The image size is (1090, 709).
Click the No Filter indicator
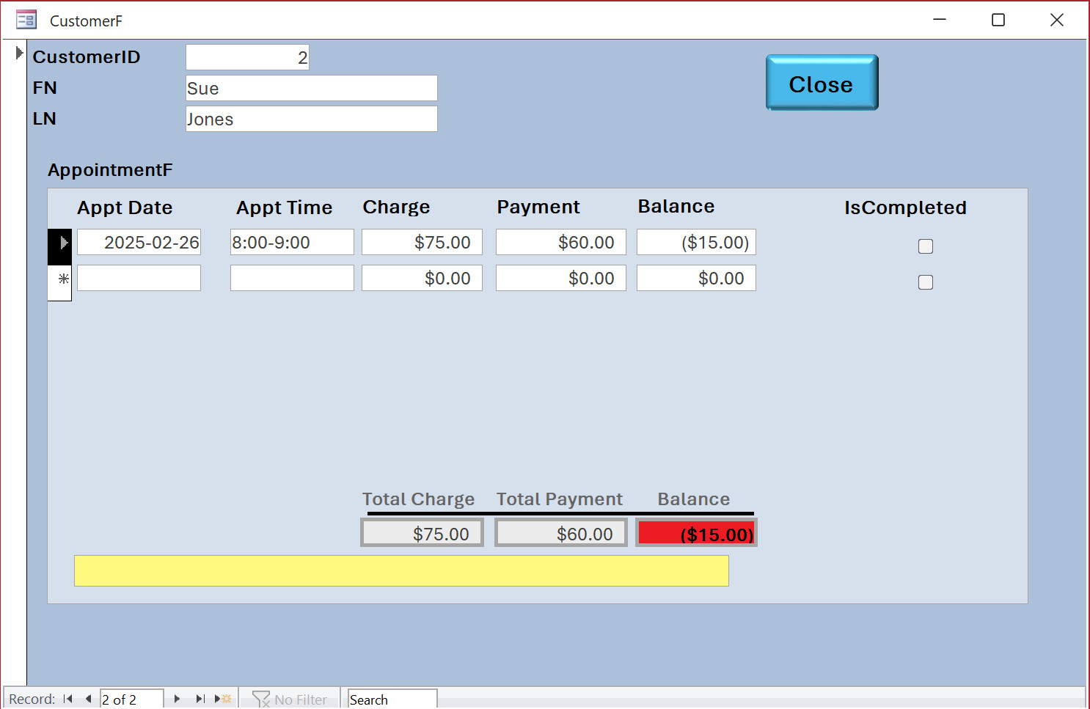pyautogui.click(x=290, y=699)
